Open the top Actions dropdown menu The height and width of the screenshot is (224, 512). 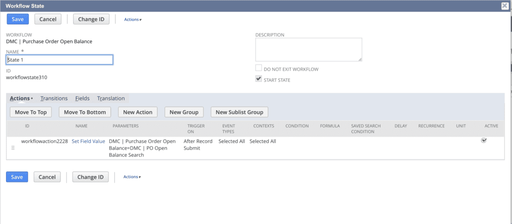coord(132,19)
